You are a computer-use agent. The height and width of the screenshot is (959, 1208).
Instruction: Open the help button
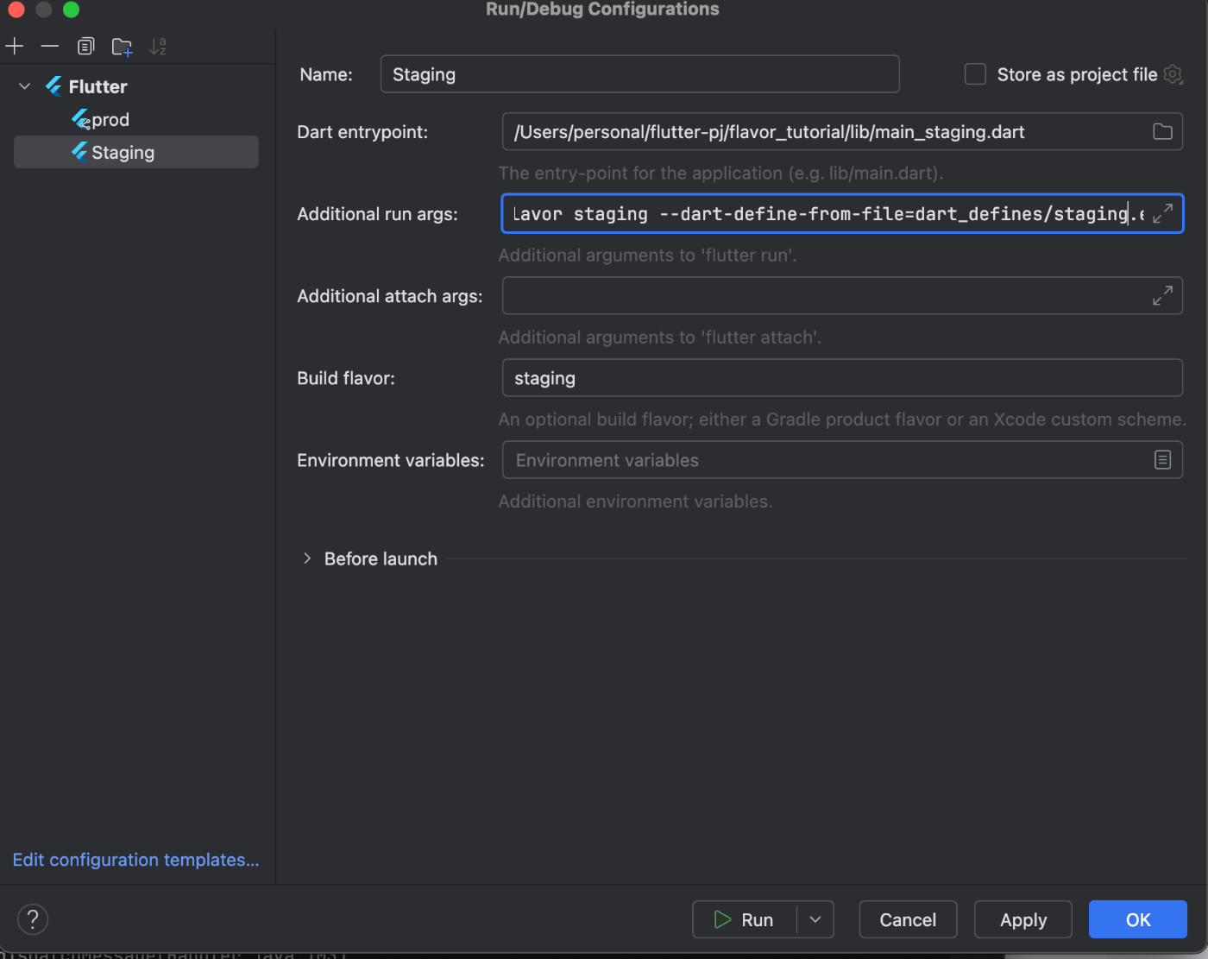[x=33, y=919]
